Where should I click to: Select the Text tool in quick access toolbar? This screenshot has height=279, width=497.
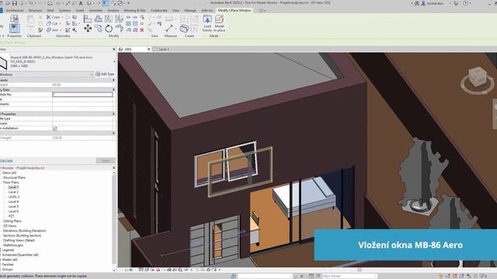coord(81,3)
